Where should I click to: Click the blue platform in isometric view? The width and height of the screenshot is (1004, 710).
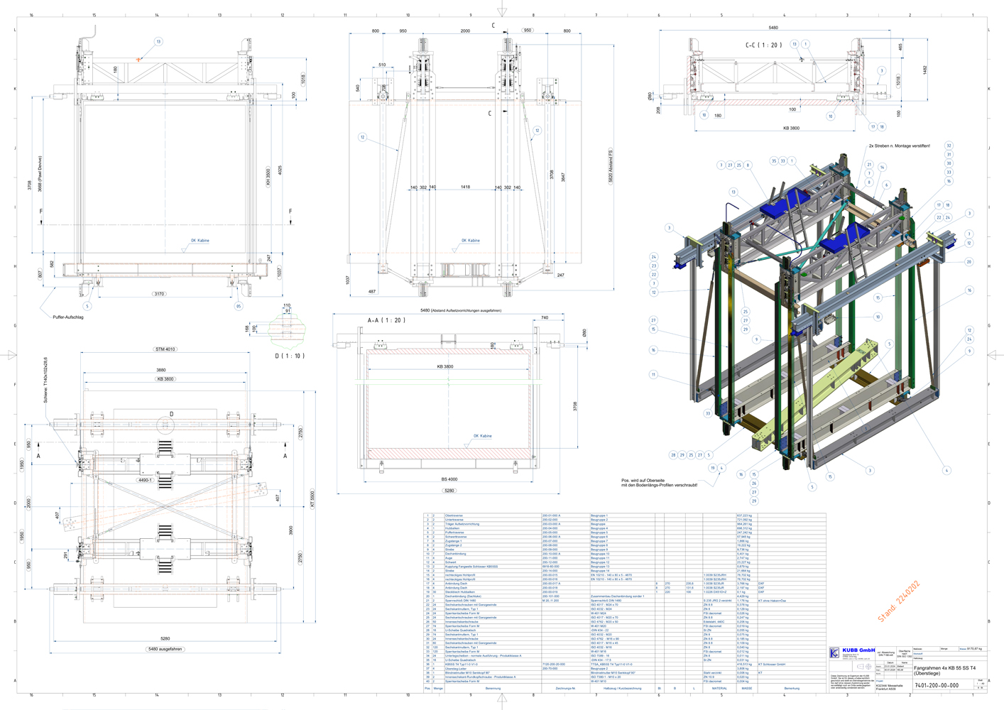tap(782, 208)
